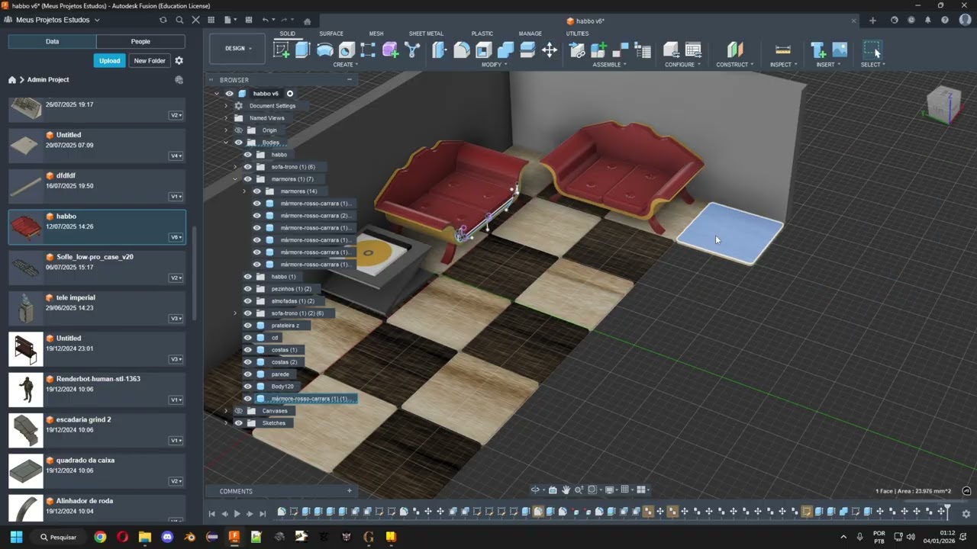The image size is (977, 549).
Task: Open the Insert Canvas image tool
Action: [840, 50]
